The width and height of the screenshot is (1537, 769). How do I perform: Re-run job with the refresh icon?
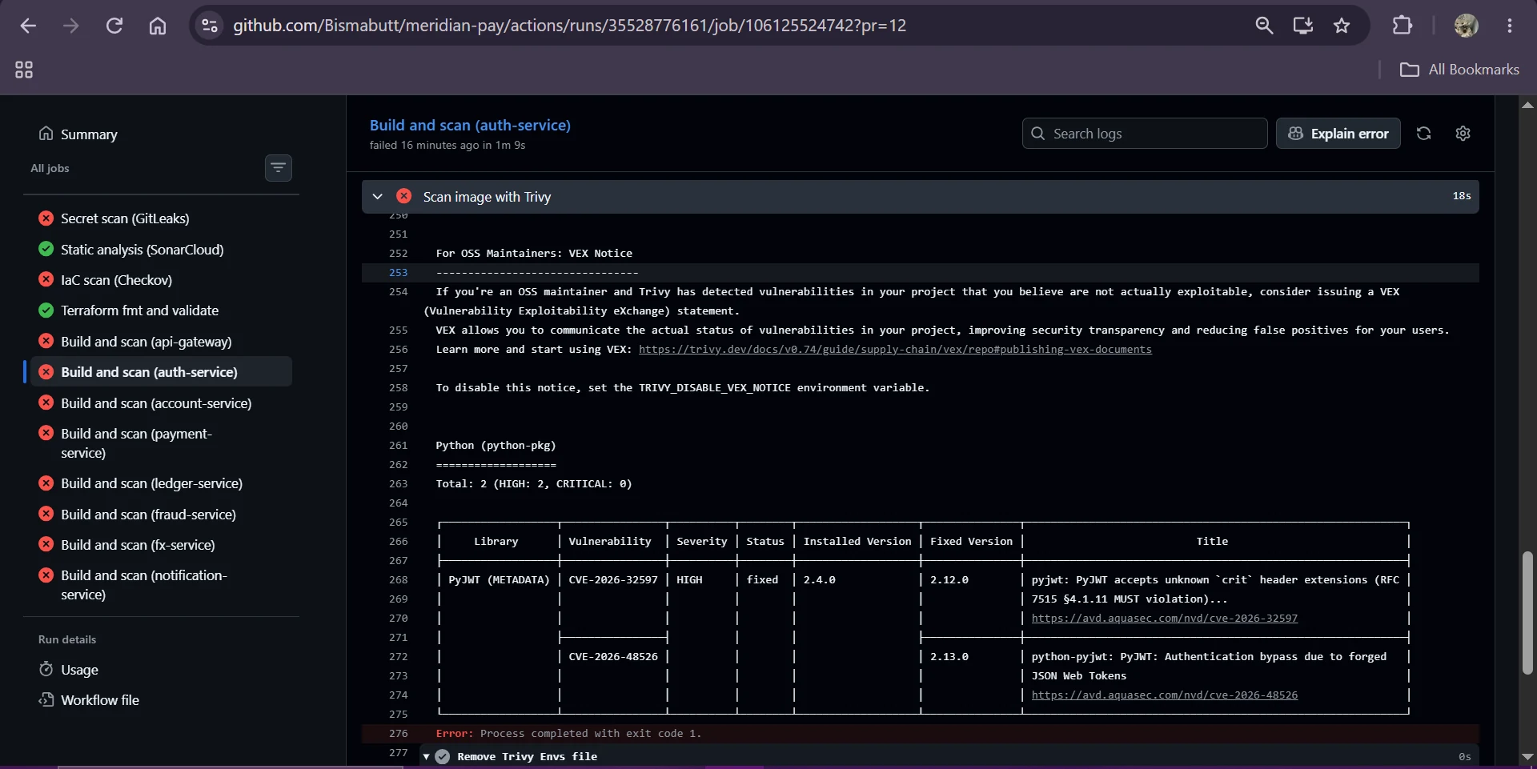[1423, 134]
